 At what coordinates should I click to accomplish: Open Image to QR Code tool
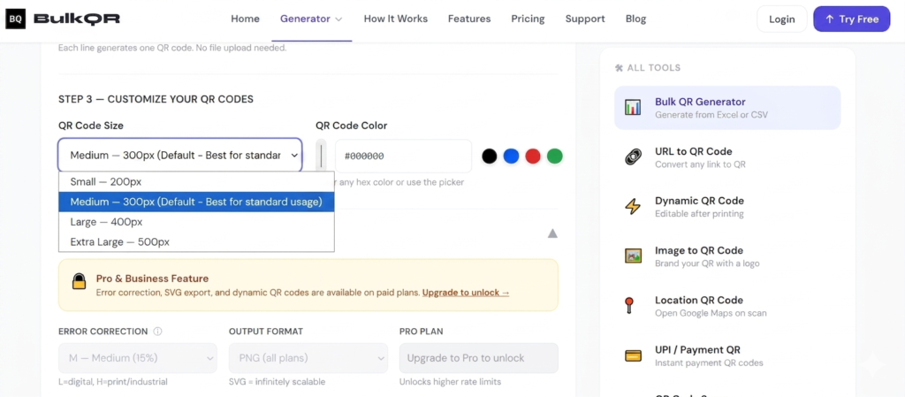point(727,256)
